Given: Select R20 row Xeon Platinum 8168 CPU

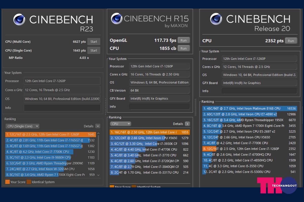Looking at the screenshot, I should (x=250, y=109).
